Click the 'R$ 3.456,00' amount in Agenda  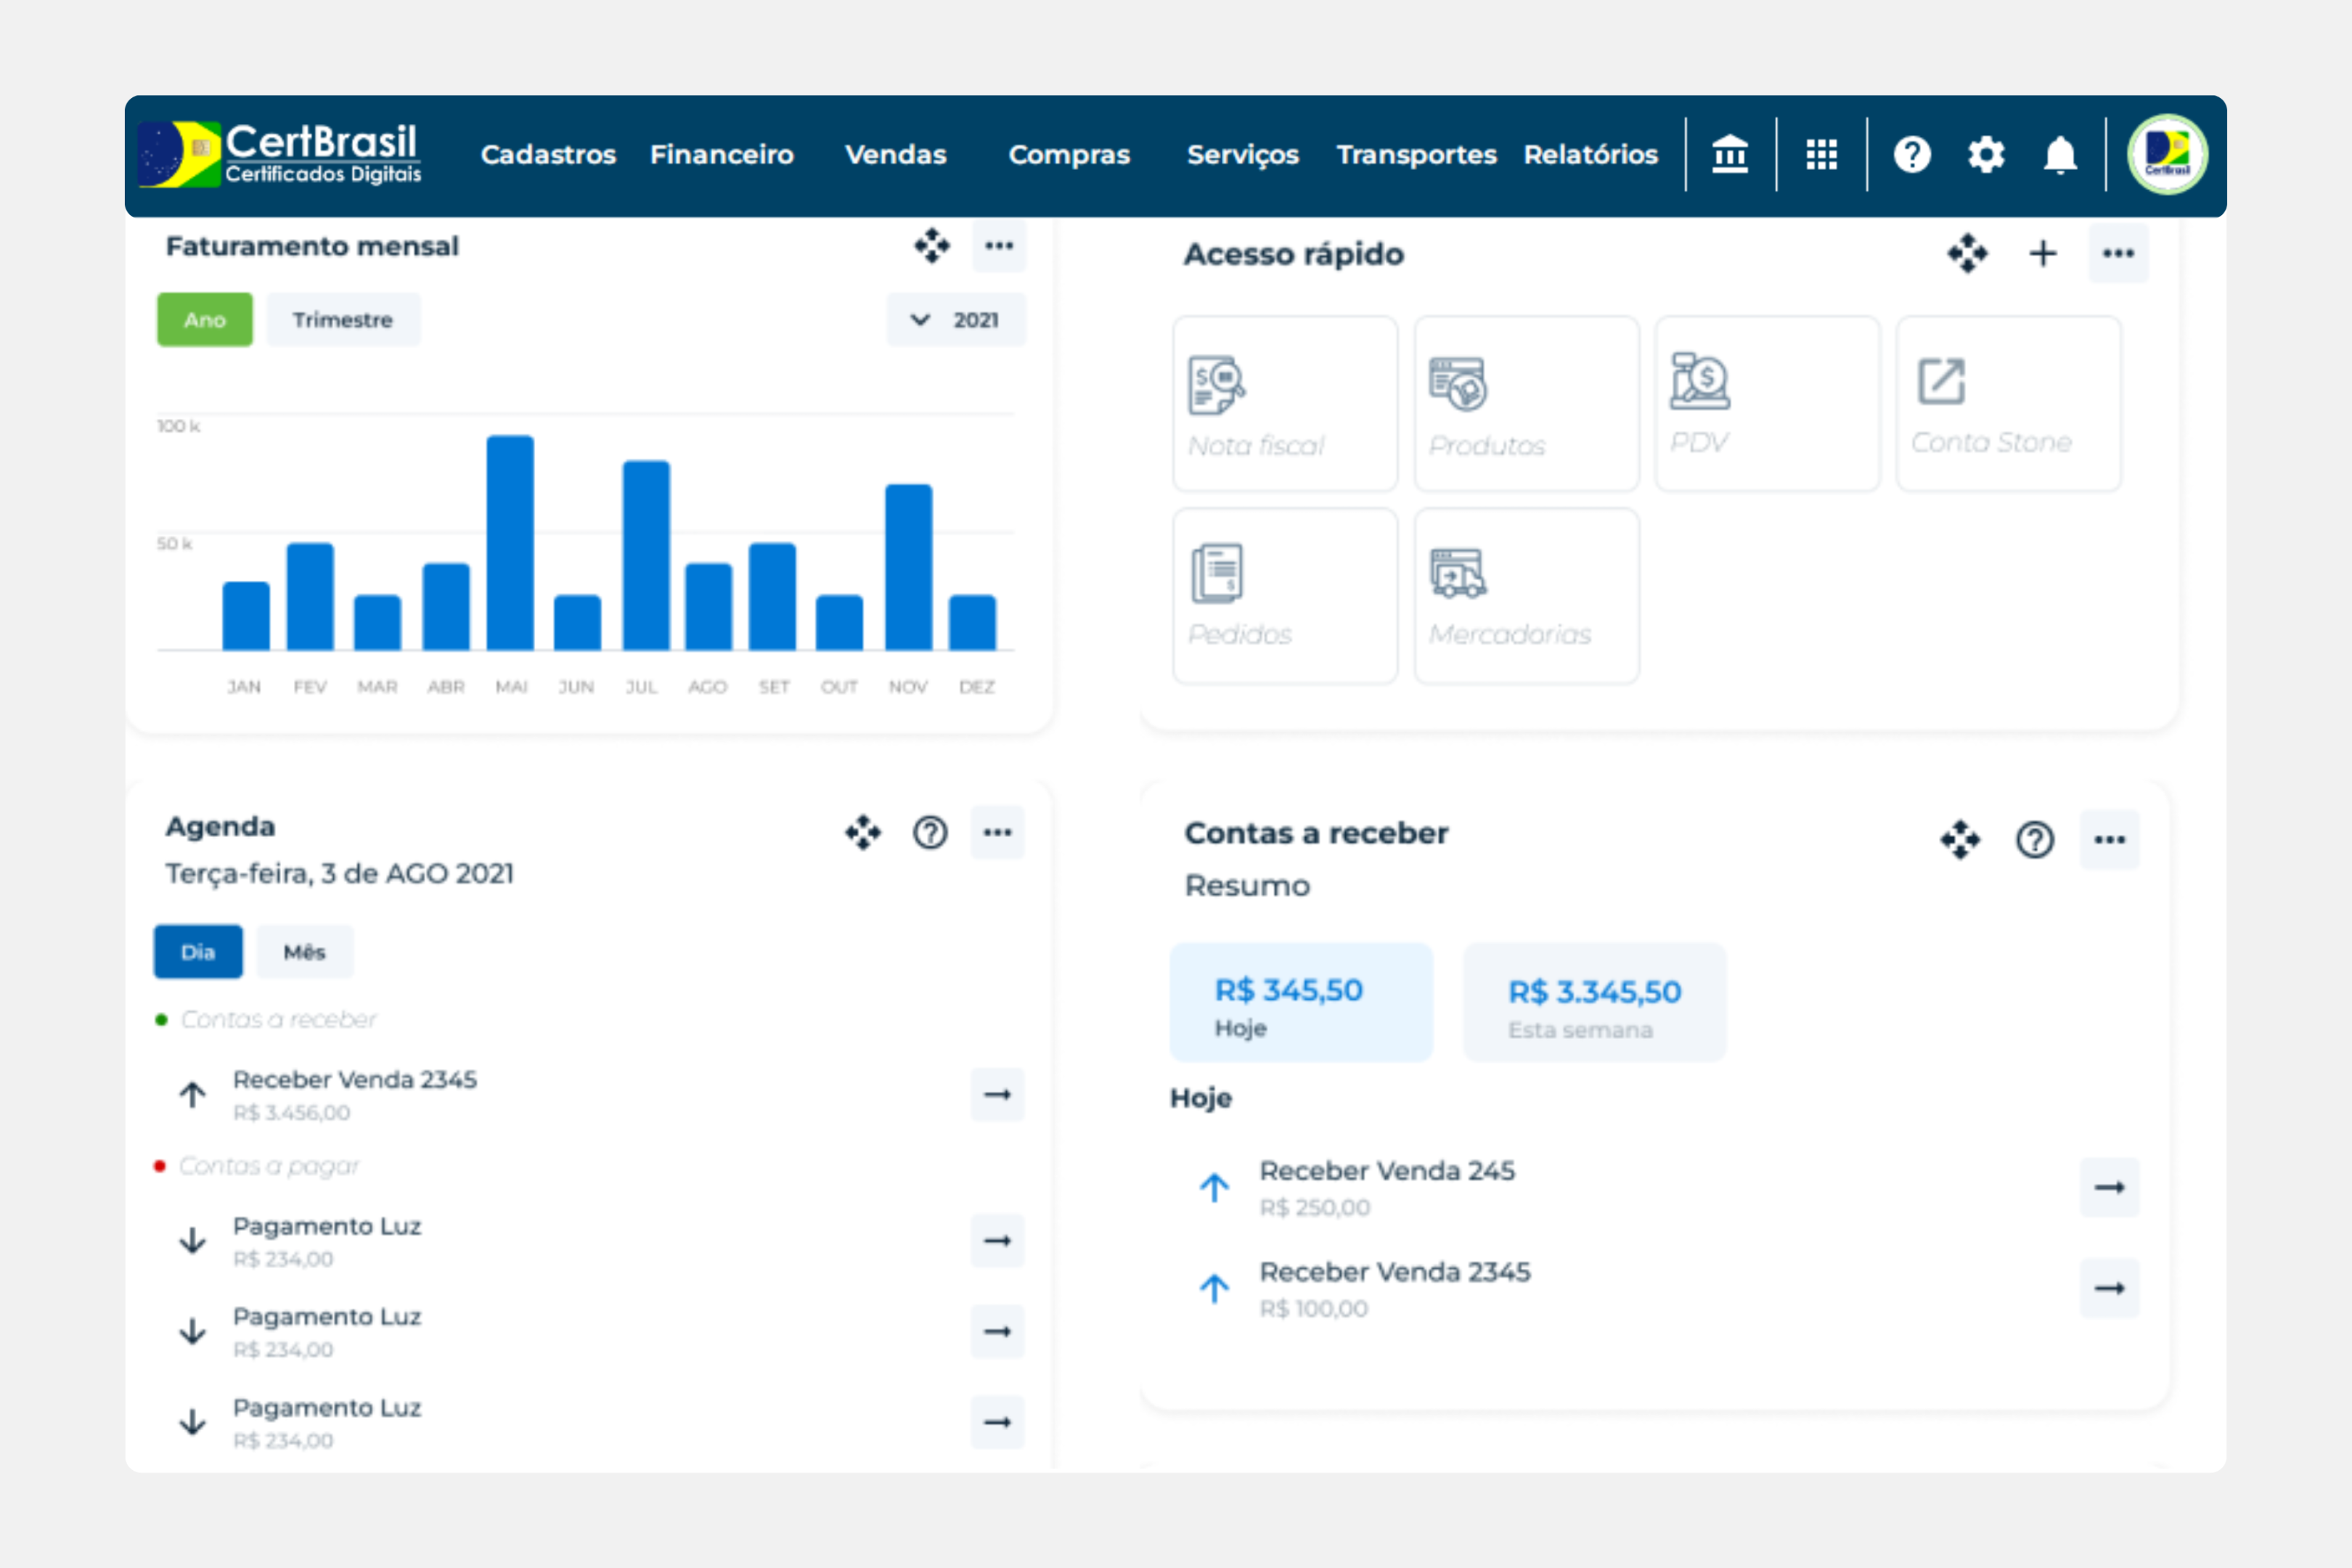pyautogui.click(x=292, y=1113)
